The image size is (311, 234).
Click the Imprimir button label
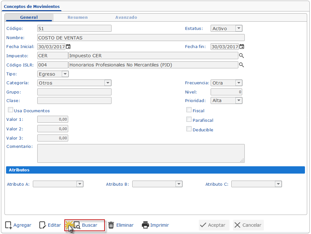click(159, 225)
